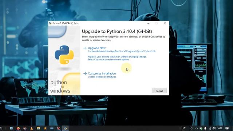
Task: Click the 16:08 system clock
Action: point(220,128)
